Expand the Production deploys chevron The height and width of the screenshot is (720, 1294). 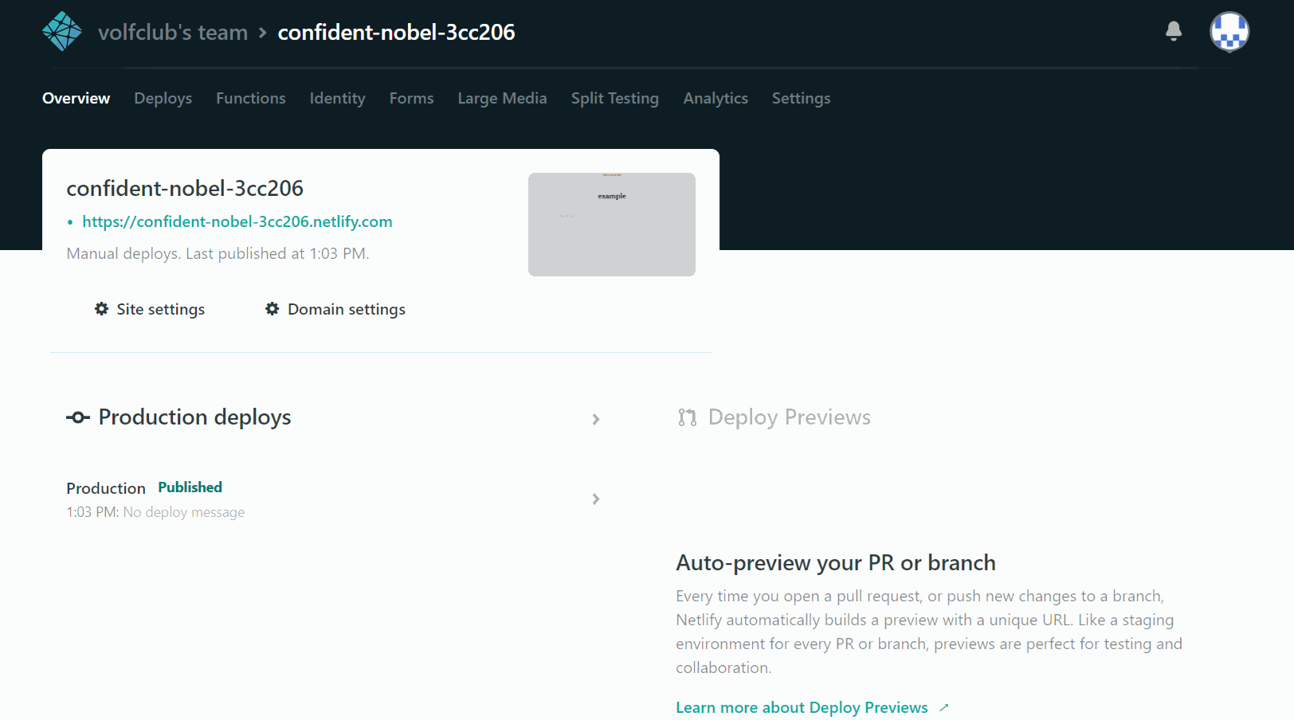(596, 419)
